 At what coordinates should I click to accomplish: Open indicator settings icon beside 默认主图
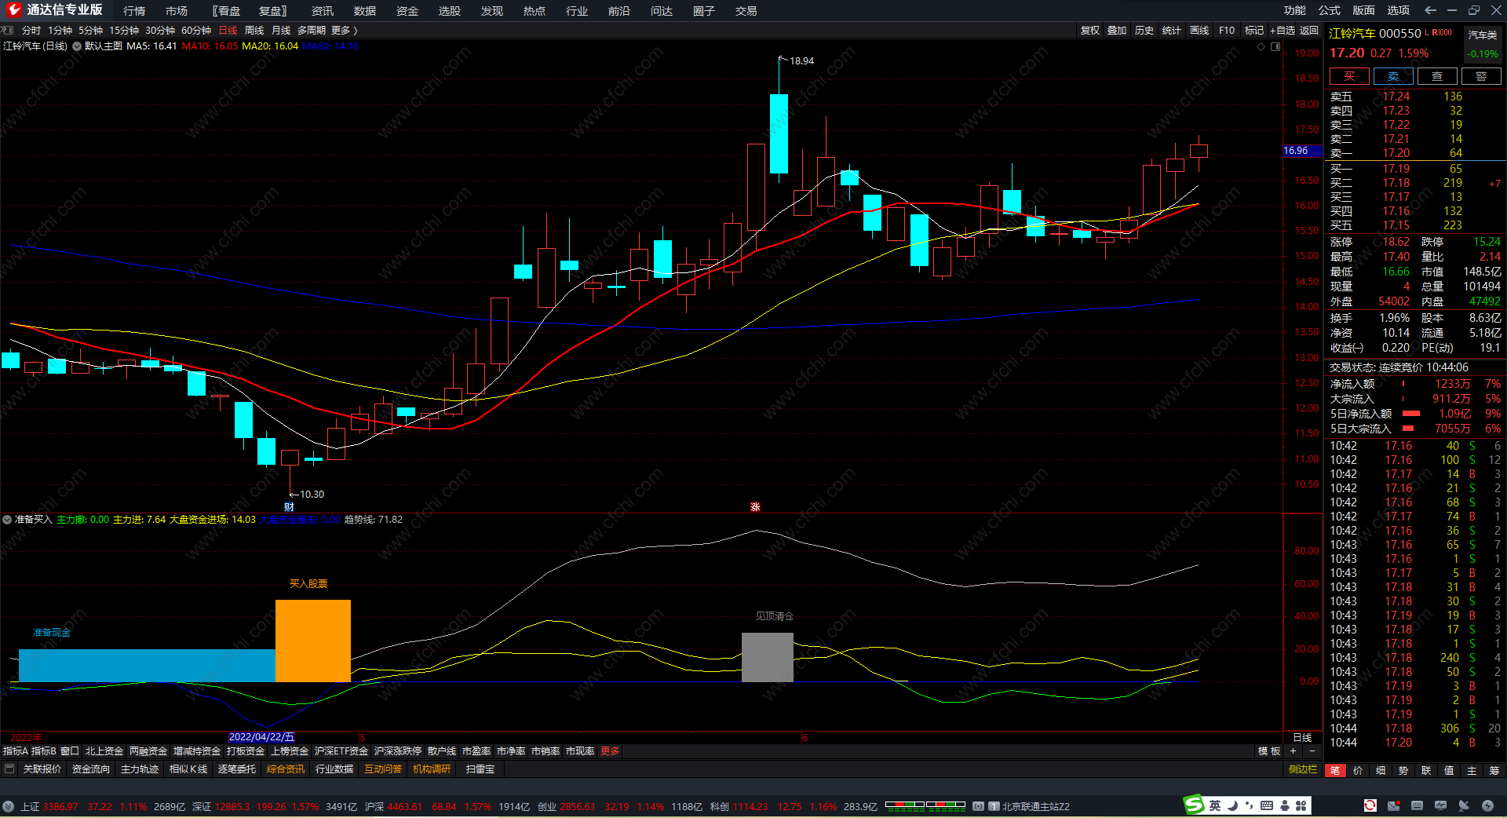coord(77,46)
